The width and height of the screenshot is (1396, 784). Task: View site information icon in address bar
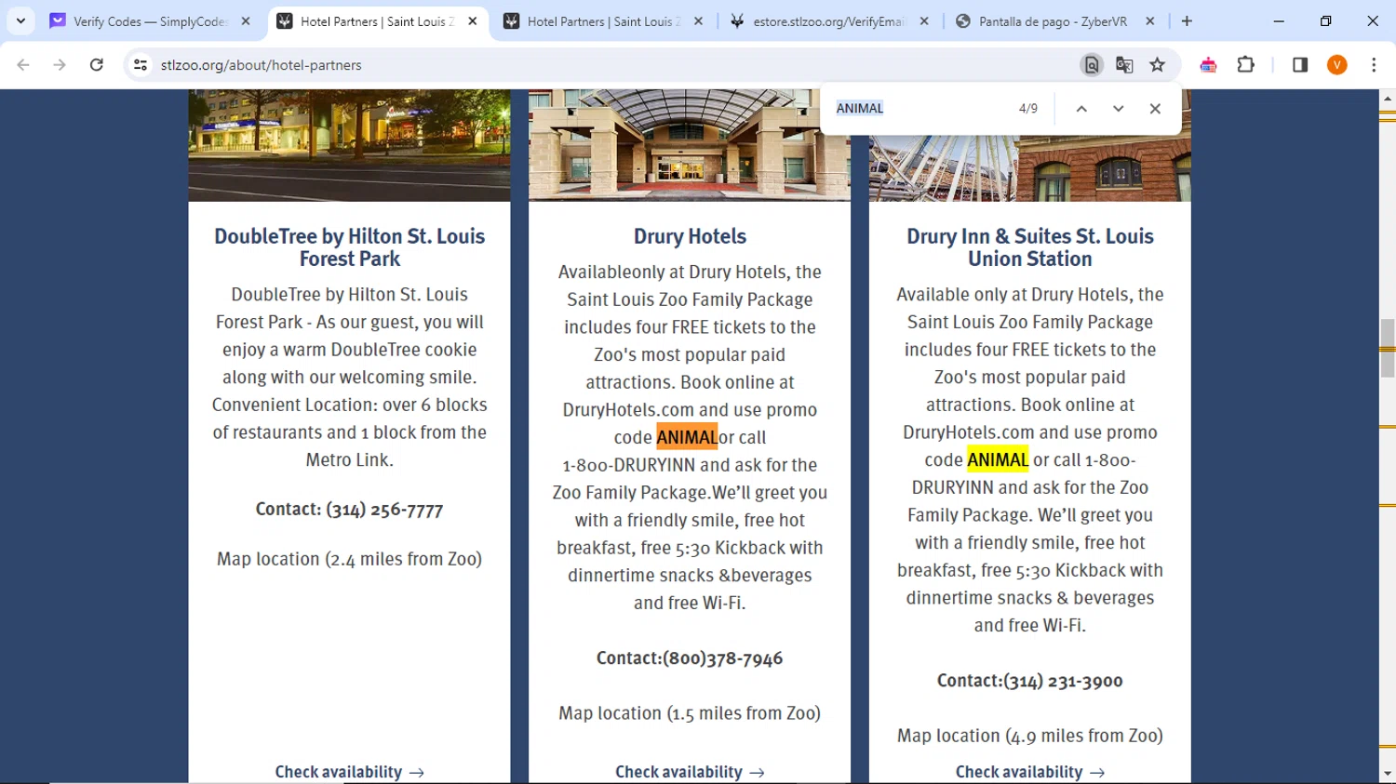coord(141,65)
